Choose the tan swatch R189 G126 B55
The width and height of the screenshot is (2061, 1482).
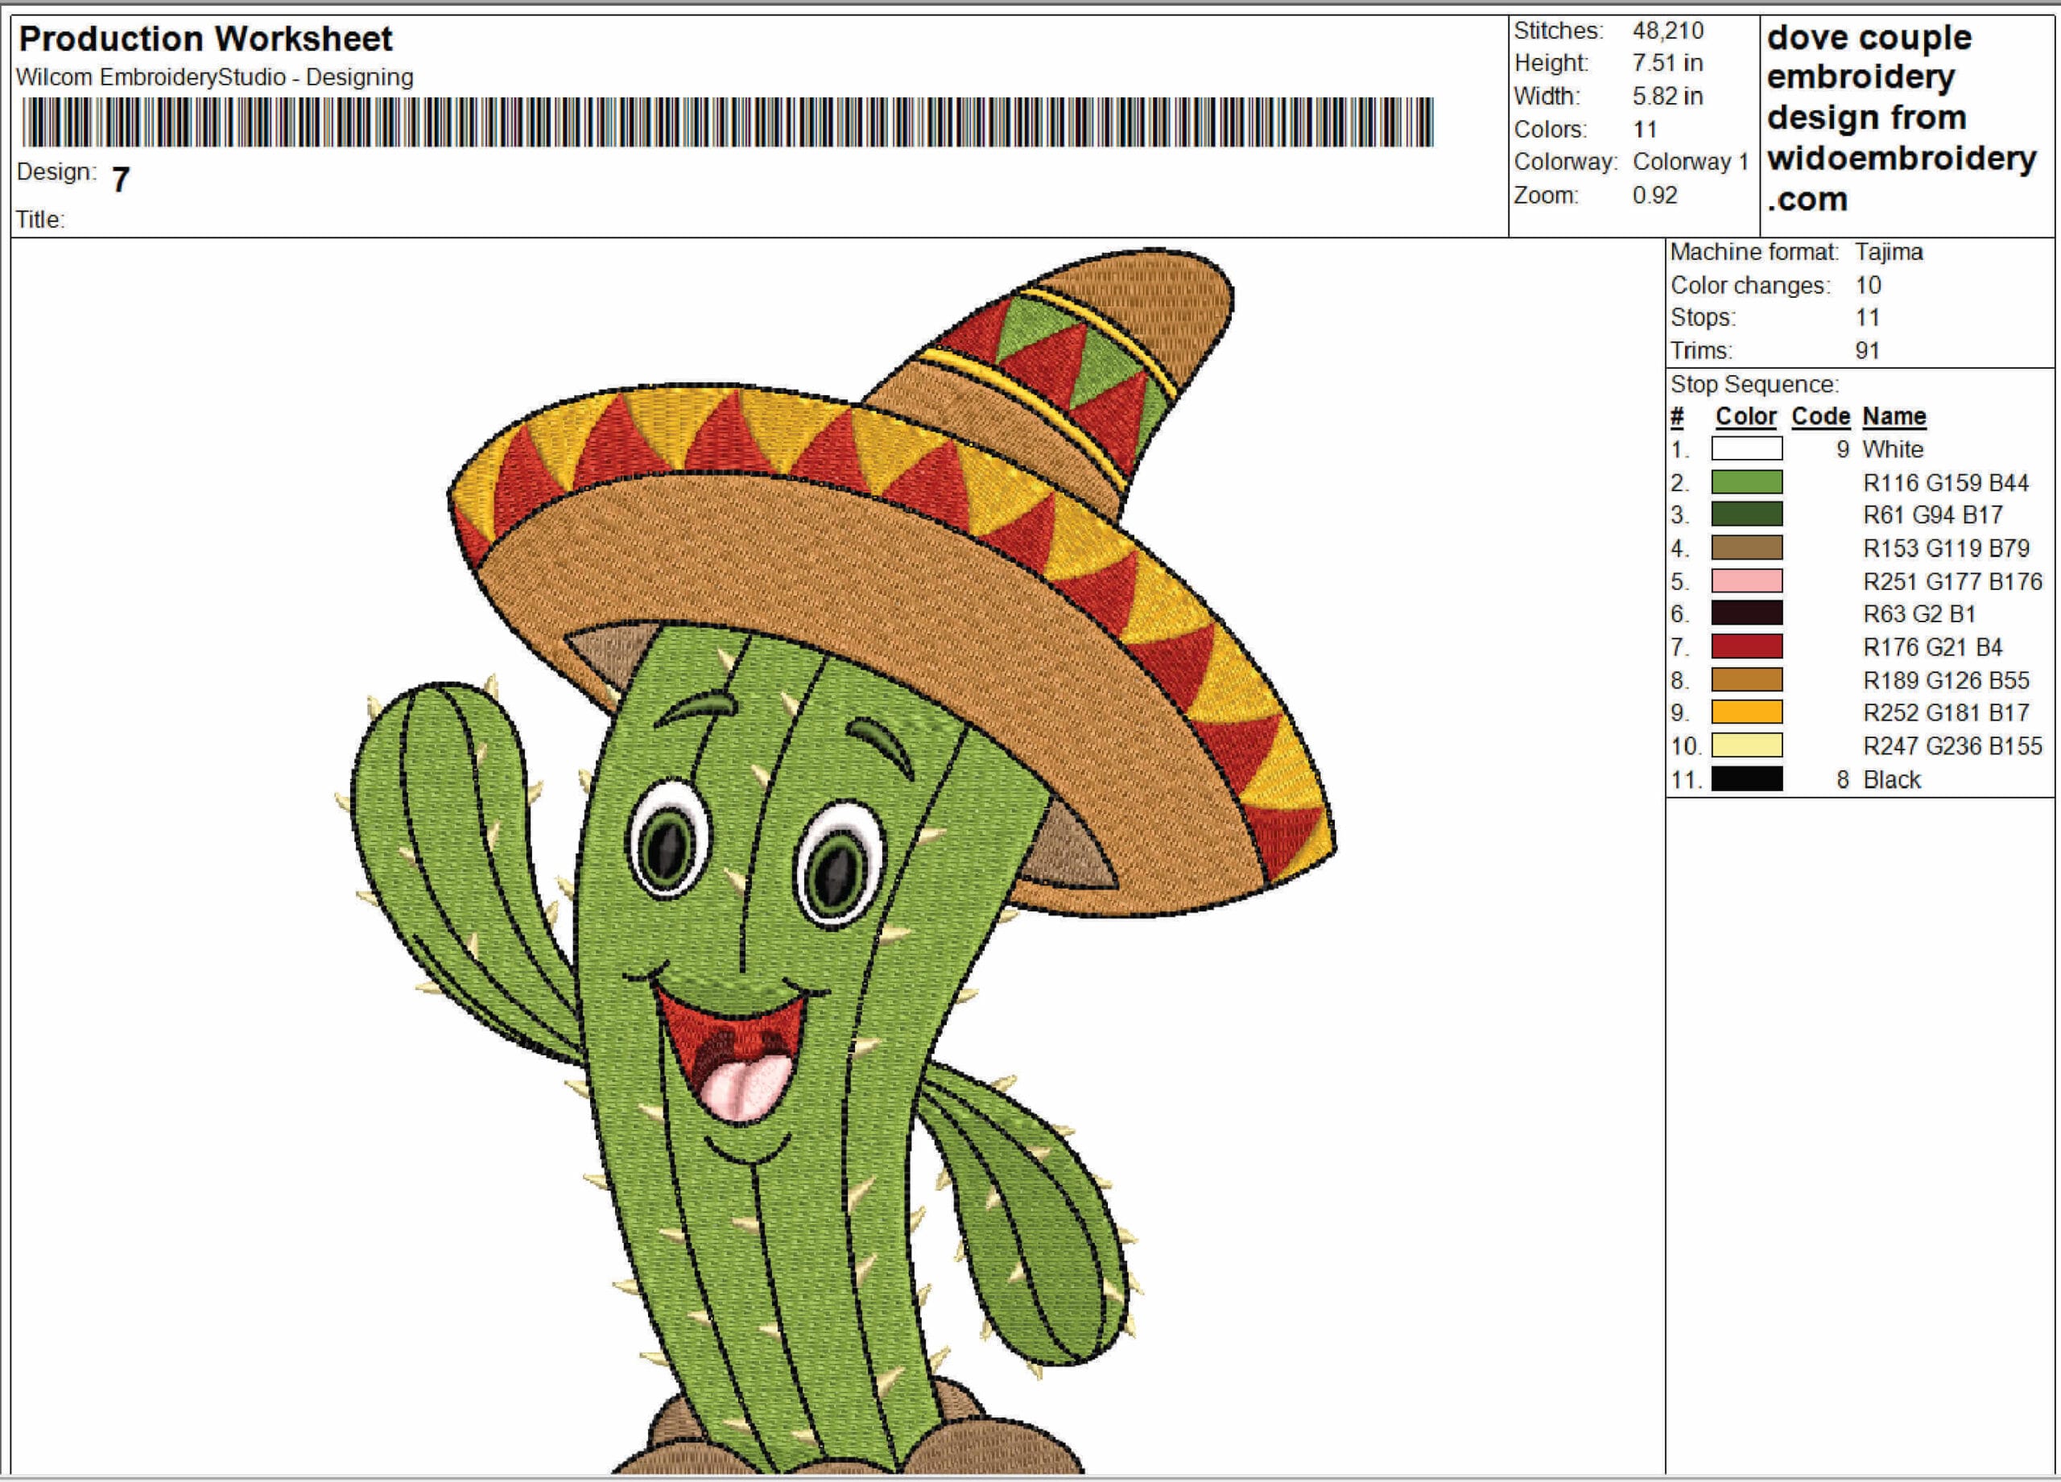[1746, 679]
